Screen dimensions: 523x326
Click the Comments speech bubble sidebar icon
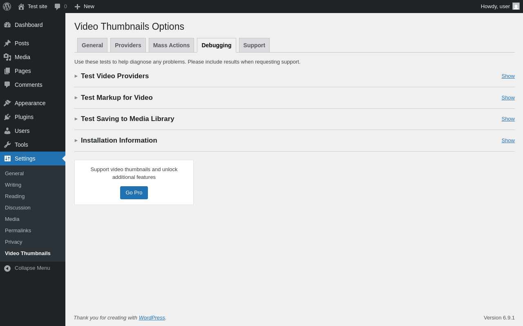pyautogui.click(x=7, y=85)
